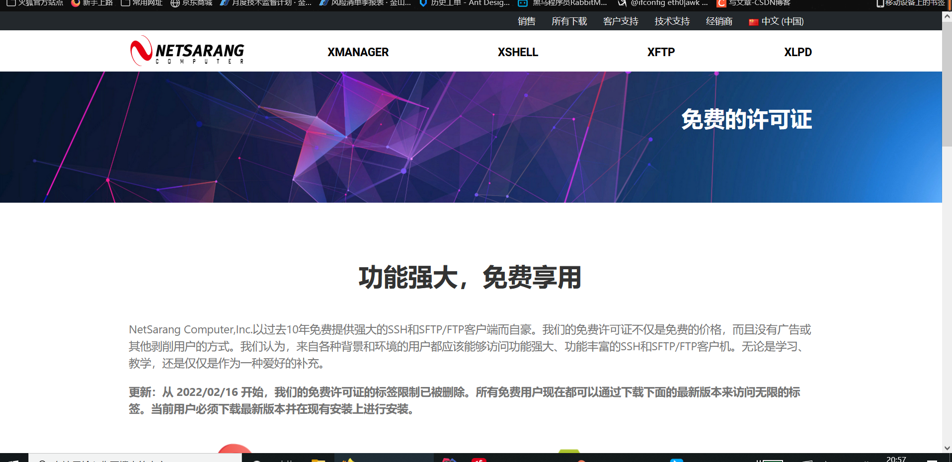Click the paragraph starting NetSarang Computer,Inc.
Image resolution: width=952 pixels, height=462 pixels.
point(470,346)
